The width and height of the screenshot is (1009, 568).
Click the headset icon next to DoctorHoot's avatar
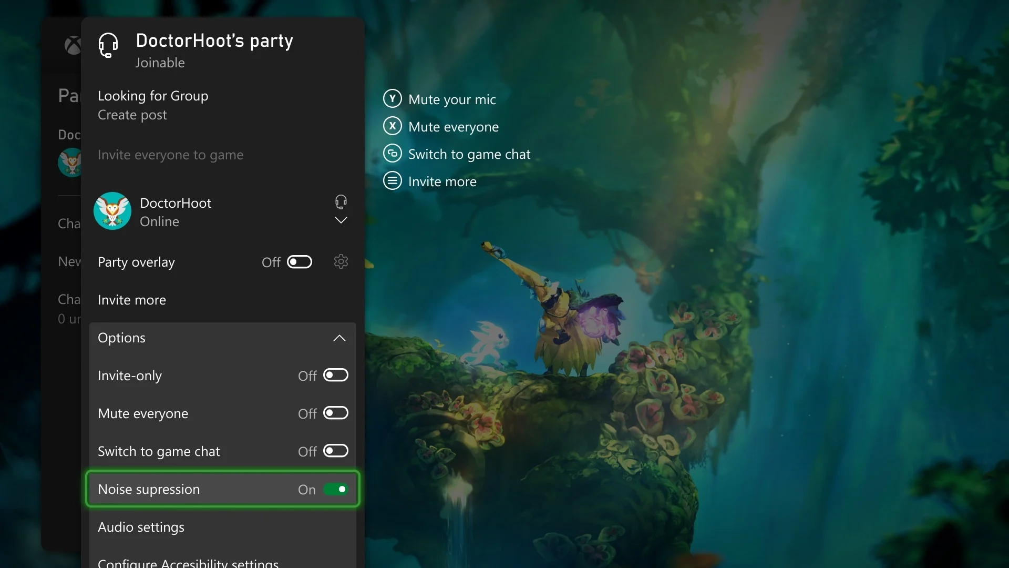click(x=341, y=201)
